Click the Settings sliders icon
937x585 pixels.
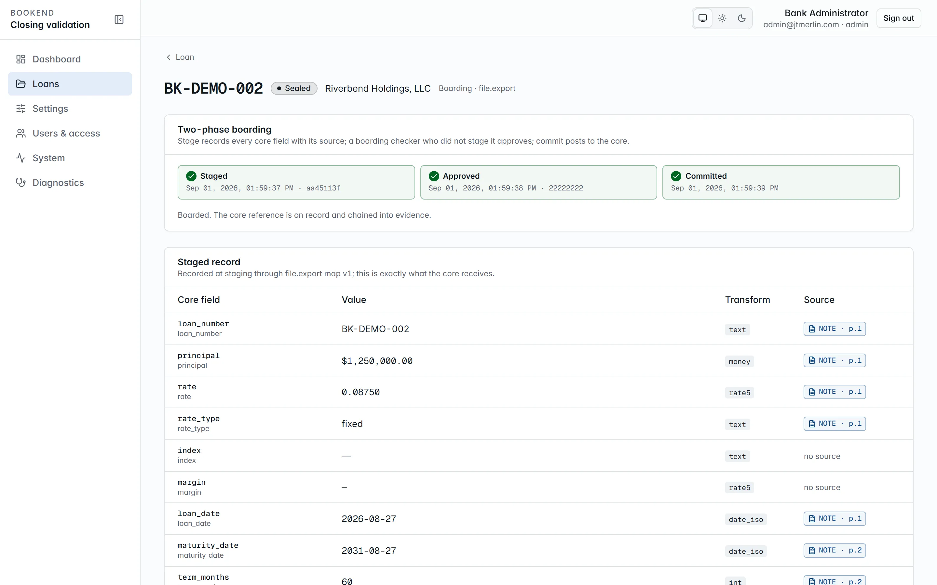(x=20, y=109)
